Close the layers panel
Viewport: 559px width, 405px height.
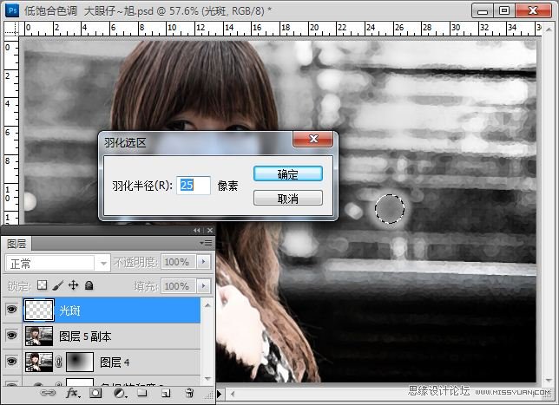click(210, 231)
